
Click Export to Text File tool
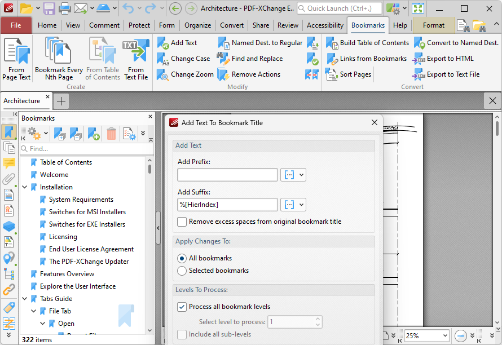(x=446, y=74)
